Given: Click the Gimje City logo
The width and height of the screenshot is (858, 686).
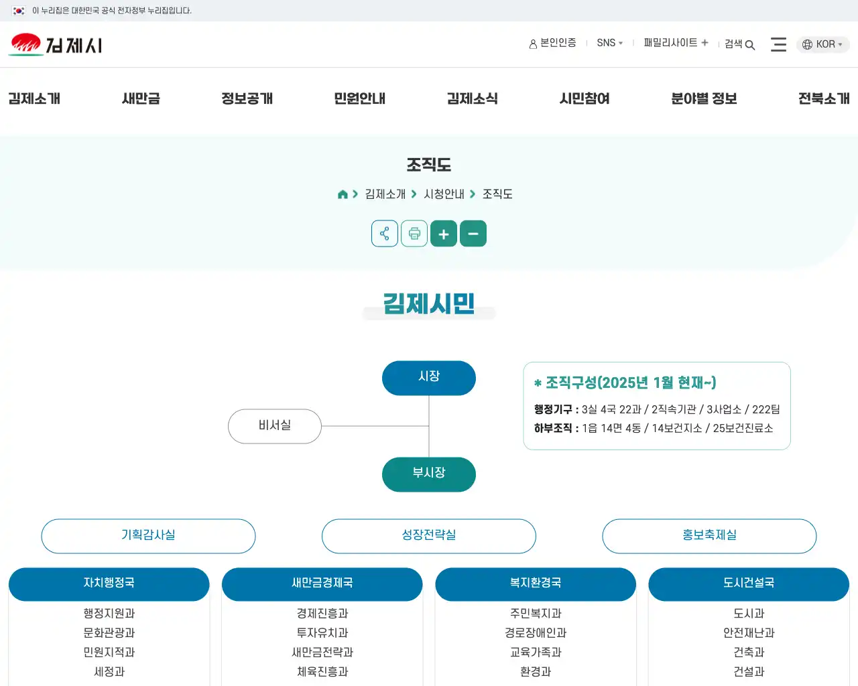Looking at the screenshot, I should tap(56, 44).
